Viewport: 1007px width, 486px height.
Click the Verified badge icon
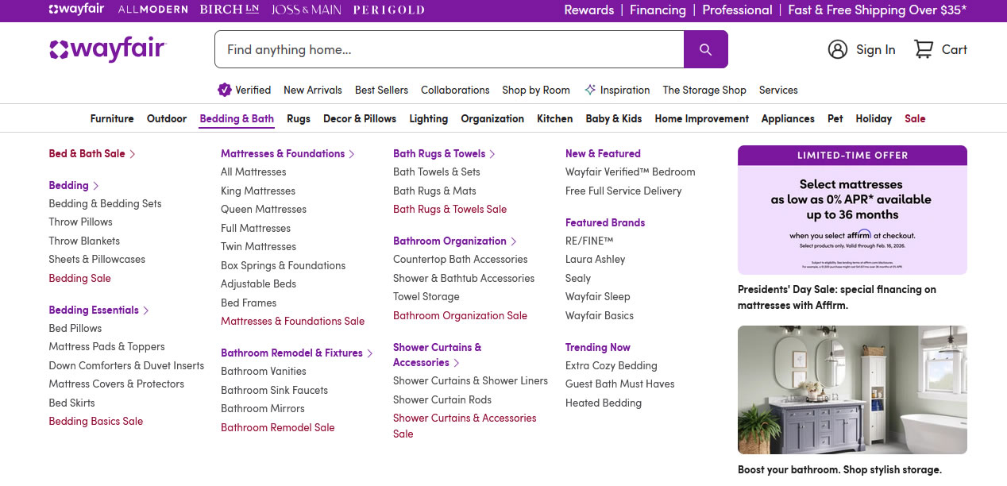(x=225, y=90)
